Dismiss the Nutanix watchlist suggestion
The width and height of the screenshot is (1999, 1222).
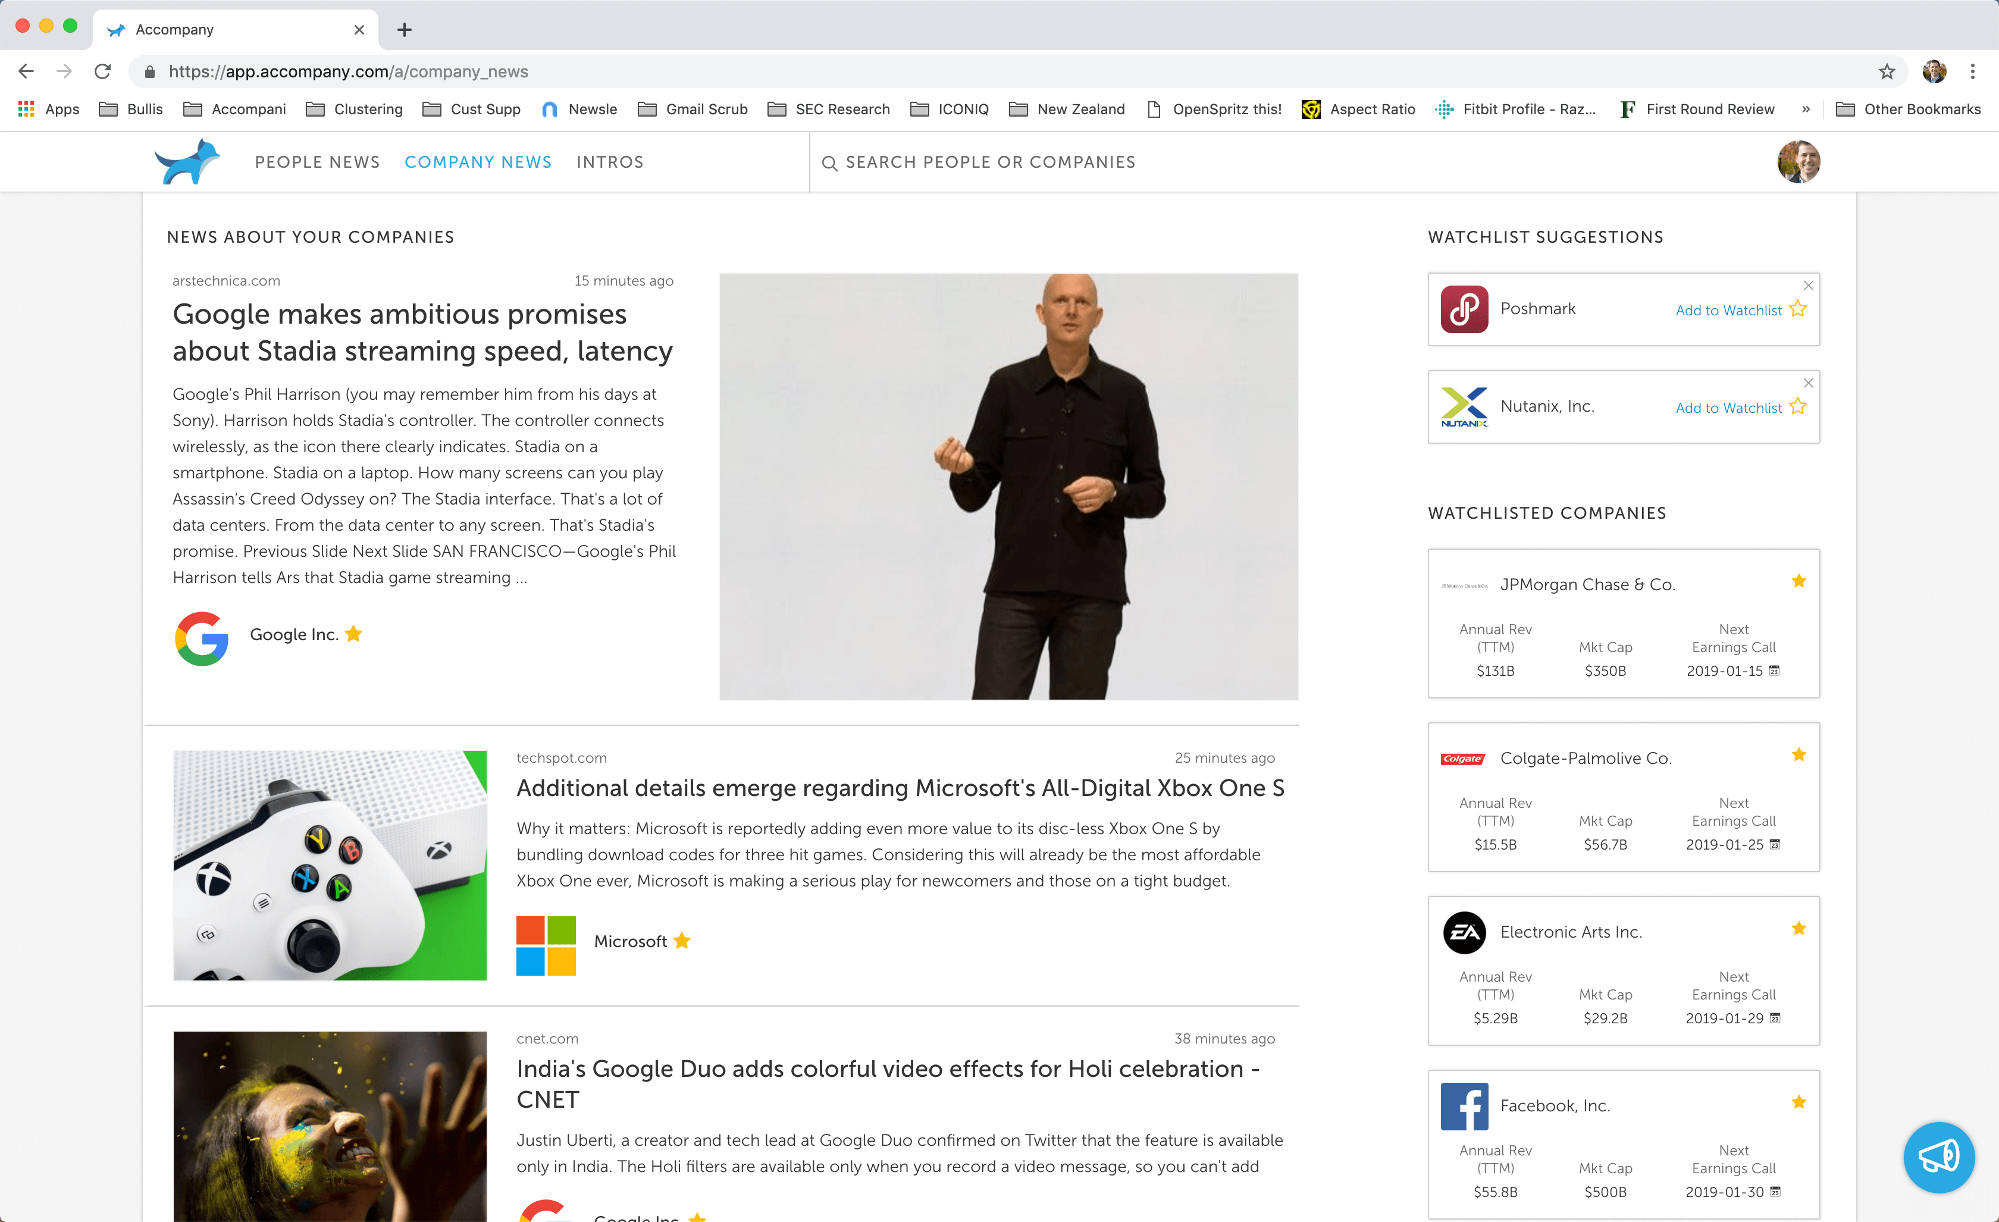1807,383
